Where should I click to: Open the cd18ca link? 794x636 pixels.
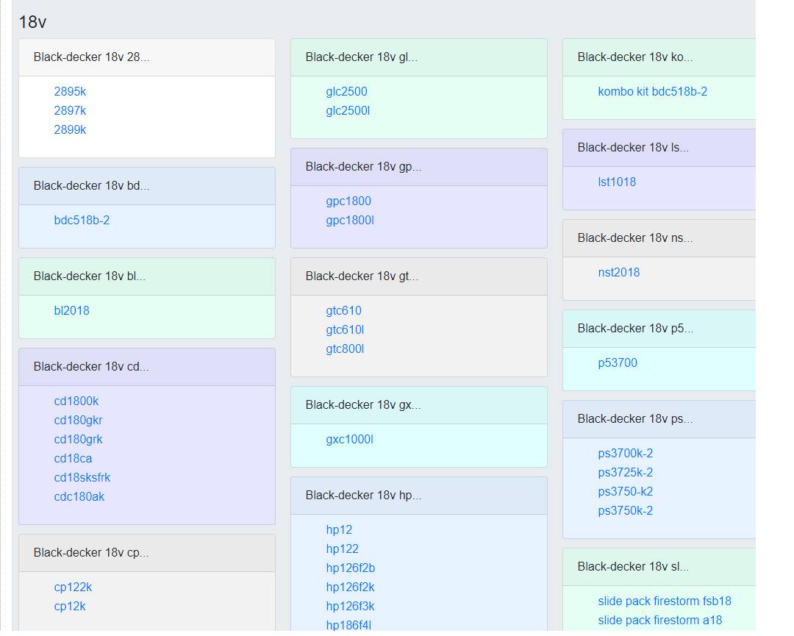tap(73, 459)
